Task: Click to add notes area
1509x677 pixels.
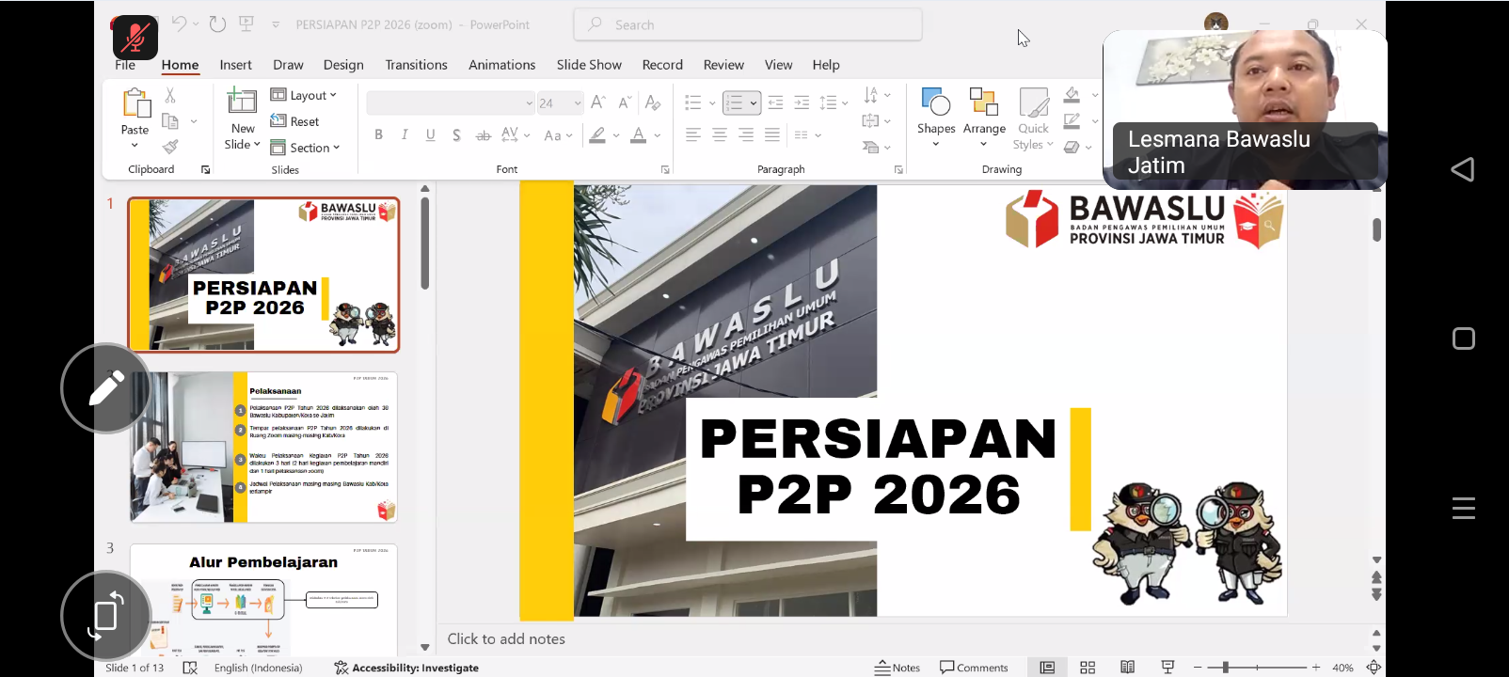Action: [x=506, y=638]
